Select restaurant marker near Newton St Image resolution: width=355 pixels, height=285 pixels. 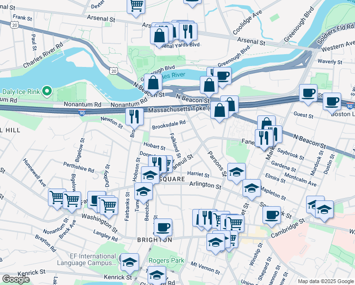tap(134, 118)
